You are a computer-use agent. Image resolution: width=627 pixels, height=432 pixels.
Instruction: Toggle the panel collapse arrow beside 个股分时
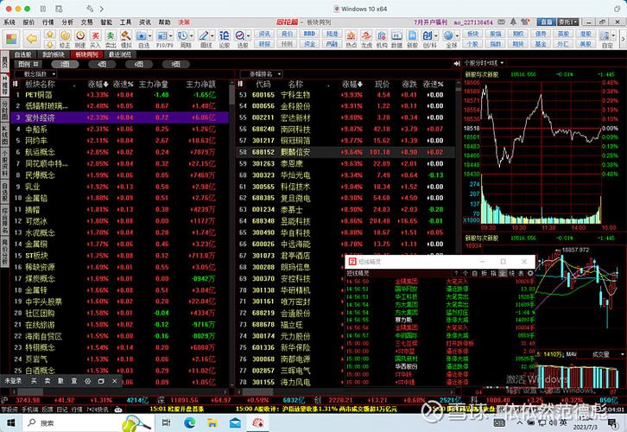click(x=457, y=63)
